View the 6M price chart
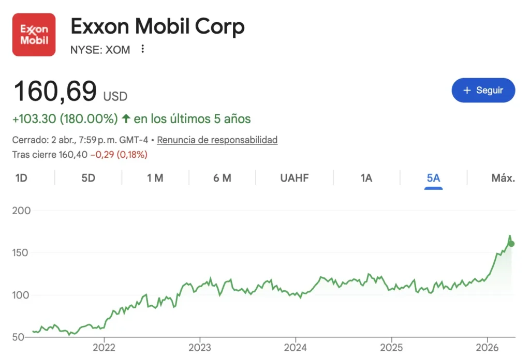Image resolution: width=530 pixels, height=358 pixels. coord(222,177)
